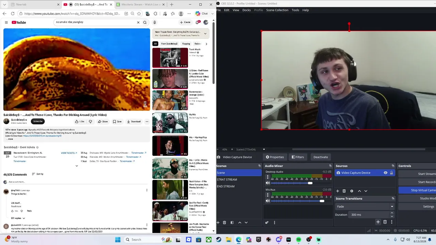Open the OBS Edit menu

click(227, 10)
